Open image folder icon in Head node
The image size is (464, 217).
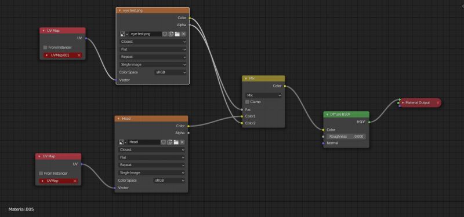pos(176,142)
